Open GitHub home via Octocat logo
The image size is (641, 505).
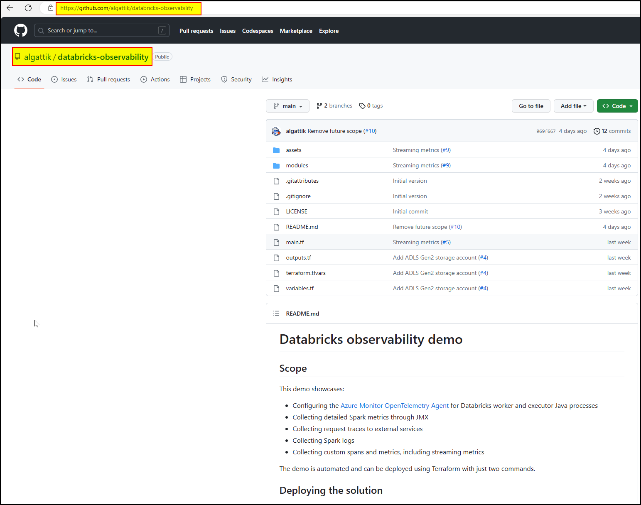click(x=21, y=30)
